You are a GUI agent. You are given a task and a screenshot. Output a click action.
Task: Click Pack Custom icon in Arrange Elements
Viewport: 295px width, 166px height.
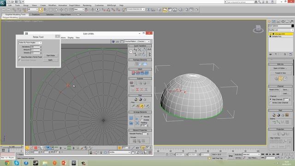(x=131, y=118)
